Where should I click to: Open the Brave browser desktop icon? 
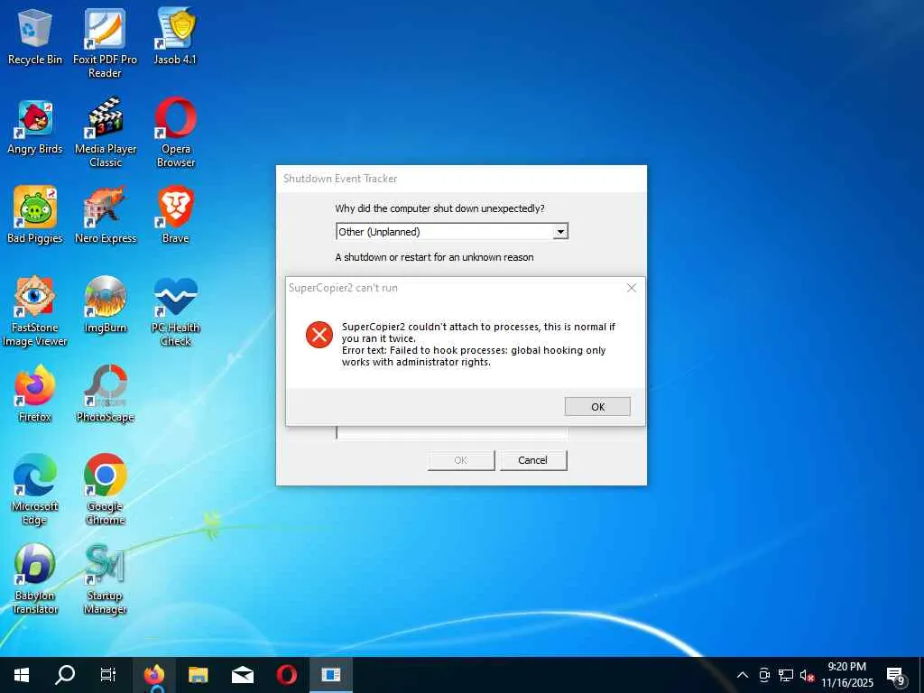(176, 215)
